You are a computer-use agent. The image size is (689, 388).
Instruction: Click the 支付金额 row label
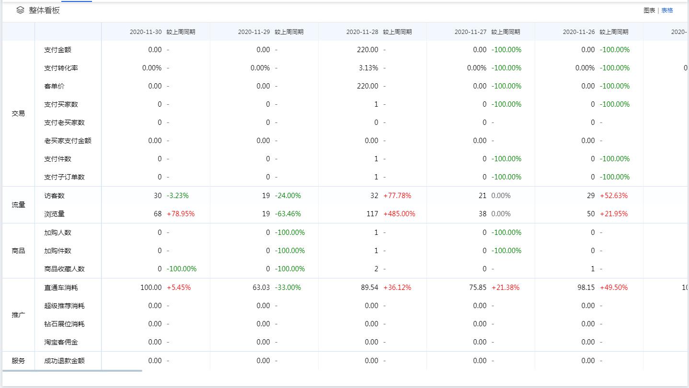pyautogui.click(x=57, y=50)
